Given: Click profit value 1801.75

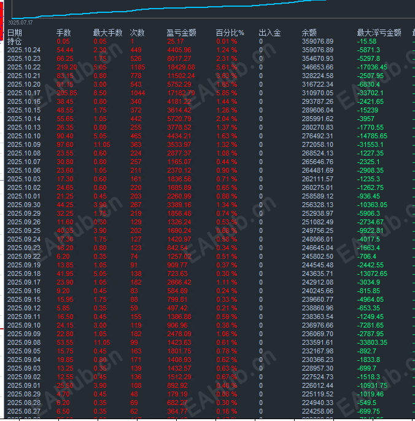Looking at the screenshot, I should pyautogui.click(x=179, y=351).
